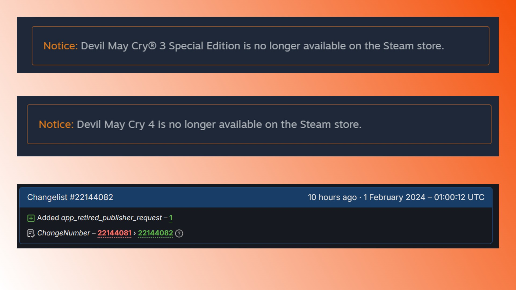Screen dimensions: 516x290
Task: Click the green plus Added icon
Action: (31, 218)
